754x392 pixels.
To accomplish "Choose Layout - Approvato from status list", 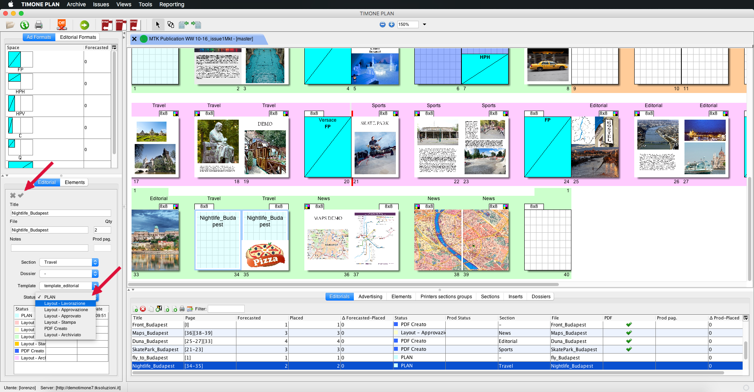I will coord(62,316).
